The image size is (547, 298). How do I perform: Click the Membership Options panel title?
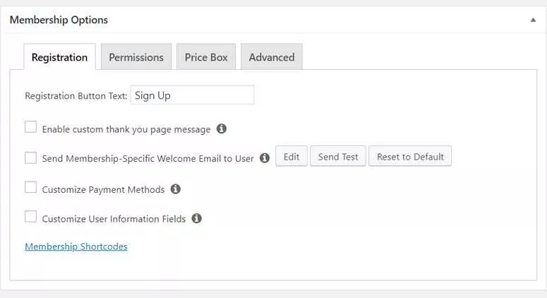(59, 20)
